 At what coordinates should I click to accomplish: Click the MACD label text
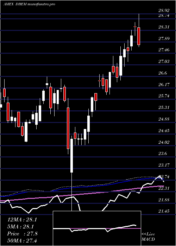click(x=148, y=239)
